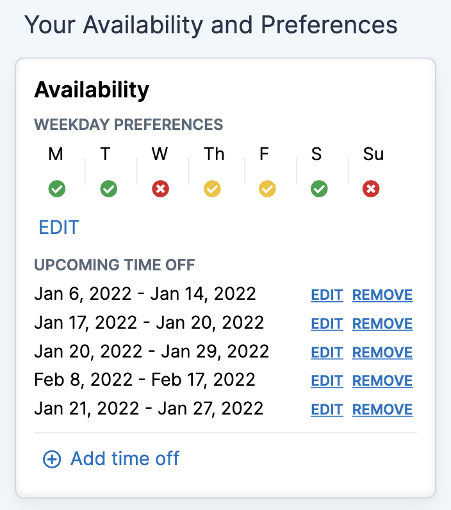Edit the Jan 20 – Jan 29 time off
This screenshot has width=451, height=510.
click(x=327, y=352)
